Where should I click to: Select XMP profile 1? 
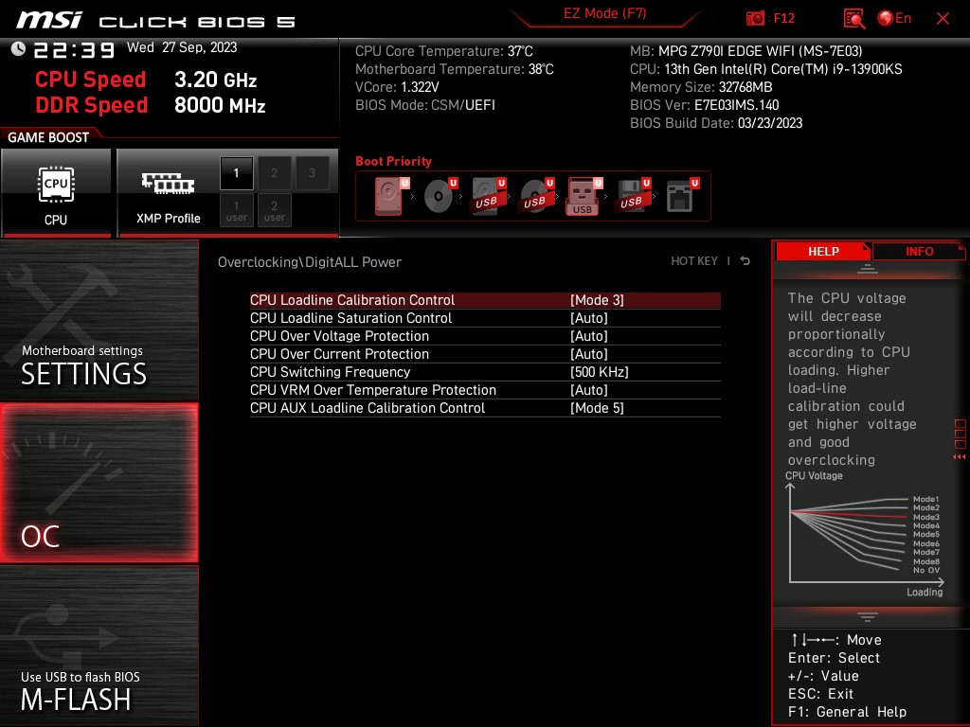click(x=236, y=173)
